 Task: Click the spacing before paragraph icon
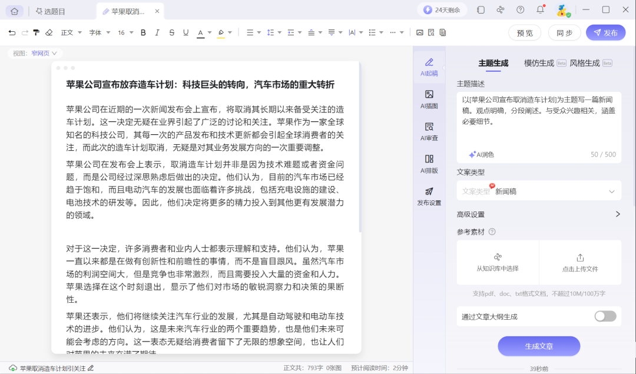click(x=311, y=32)
